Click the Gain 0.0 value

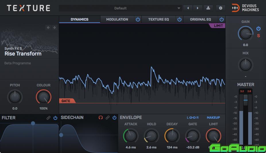pos(245,45)
